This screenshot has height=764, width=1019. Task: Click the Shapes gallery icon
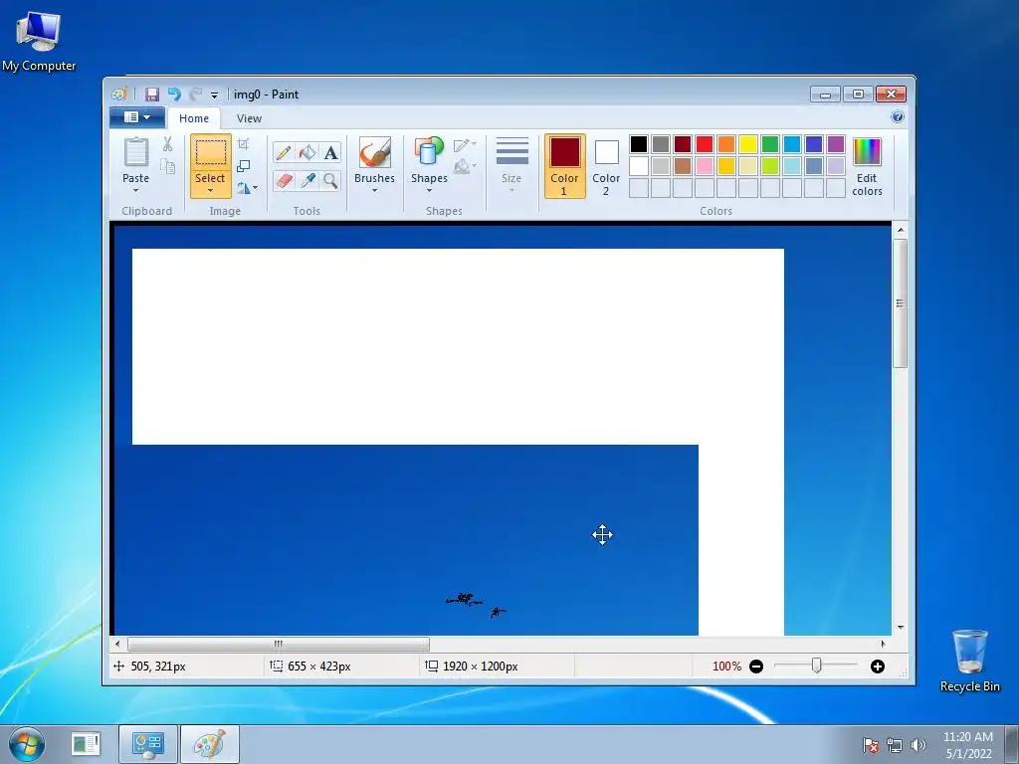(x=429, y=152)
